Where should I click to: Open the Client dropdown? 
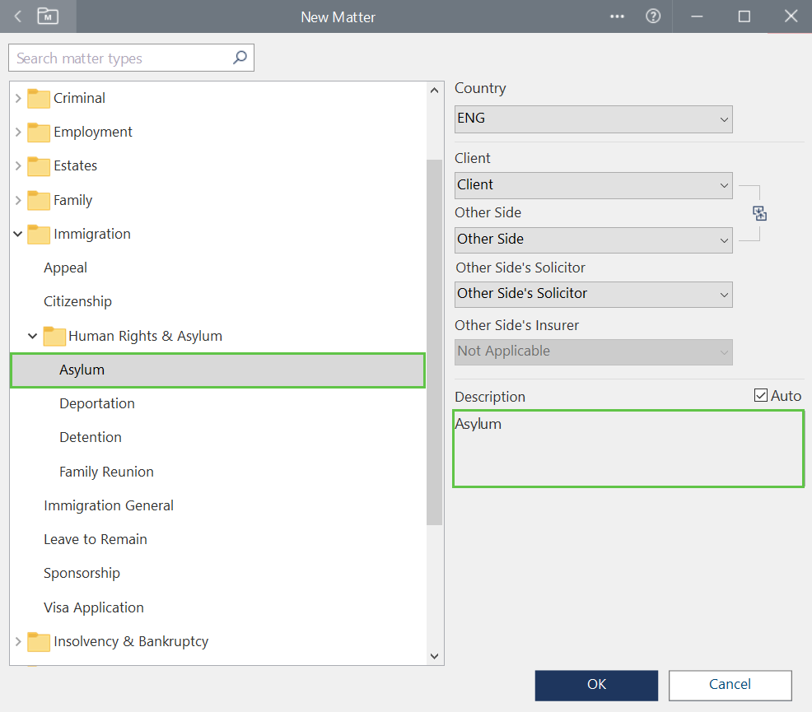click(593, 185)
